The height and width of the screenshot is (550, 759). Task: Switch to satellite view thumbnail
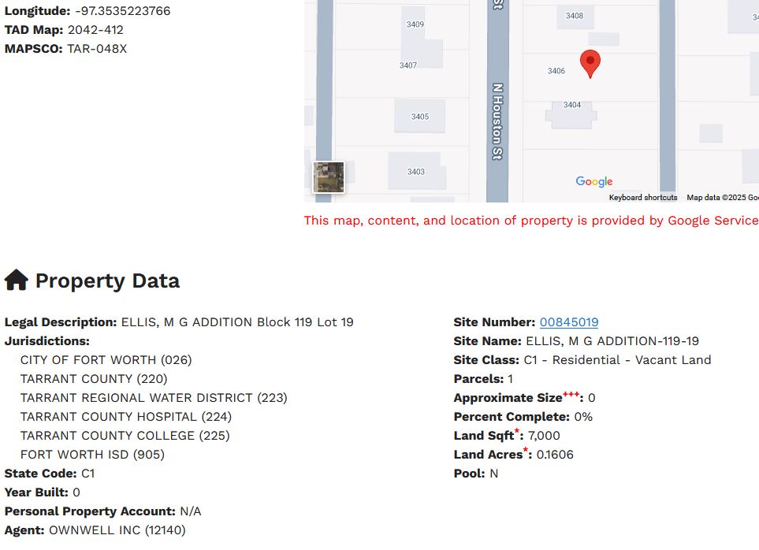[x=329, y=177]
